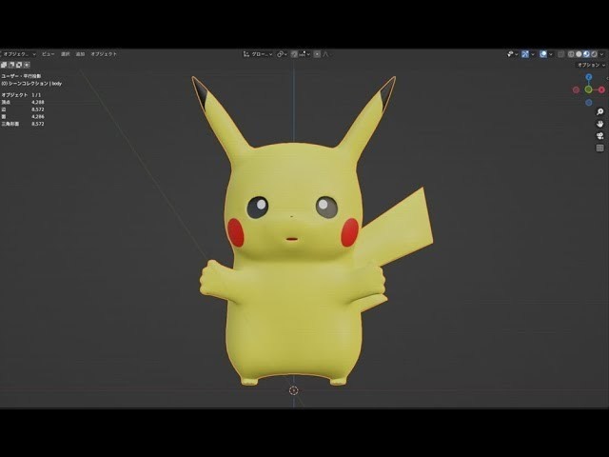This screenshot has width=609, height=457.
Task: Choose the Extend selection mode icon
Action: 11,65
